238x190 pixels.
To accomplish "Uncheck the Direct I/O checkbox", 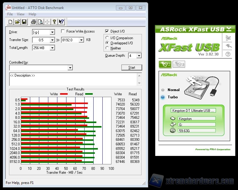I will click(107, 31).
